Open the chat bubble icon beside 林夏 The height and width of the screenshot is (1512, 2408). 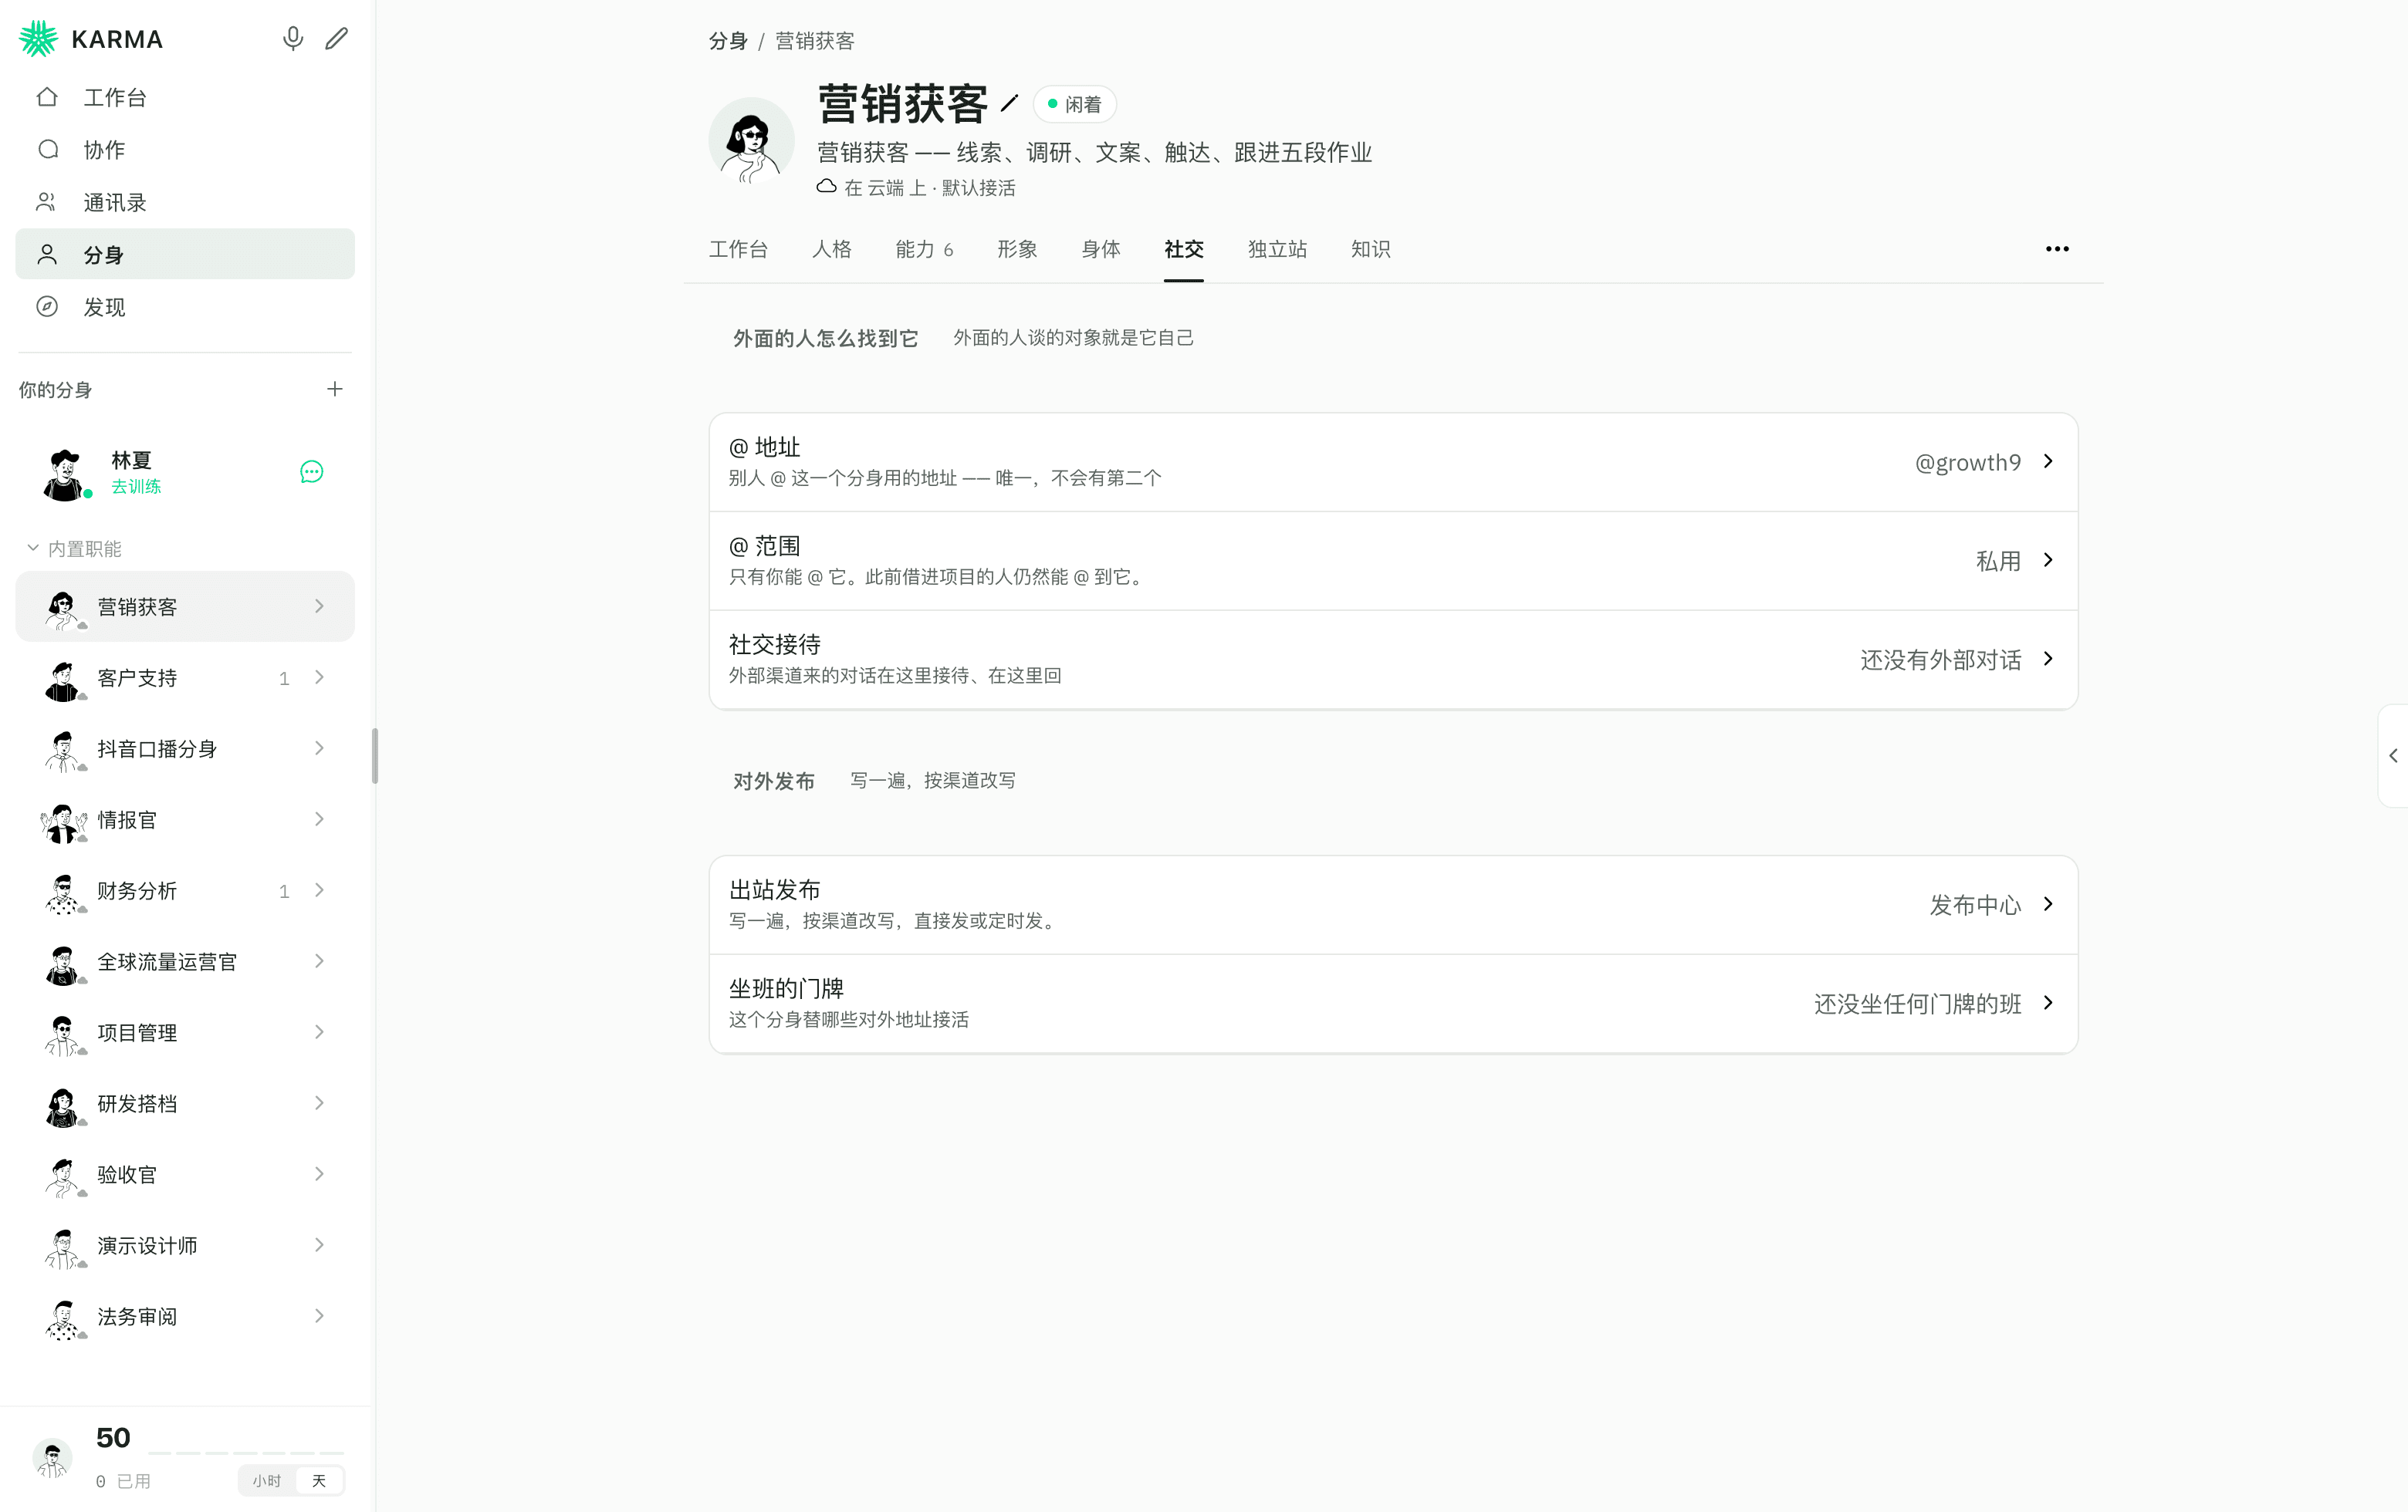pyautogui.click(x=312, y=471)
